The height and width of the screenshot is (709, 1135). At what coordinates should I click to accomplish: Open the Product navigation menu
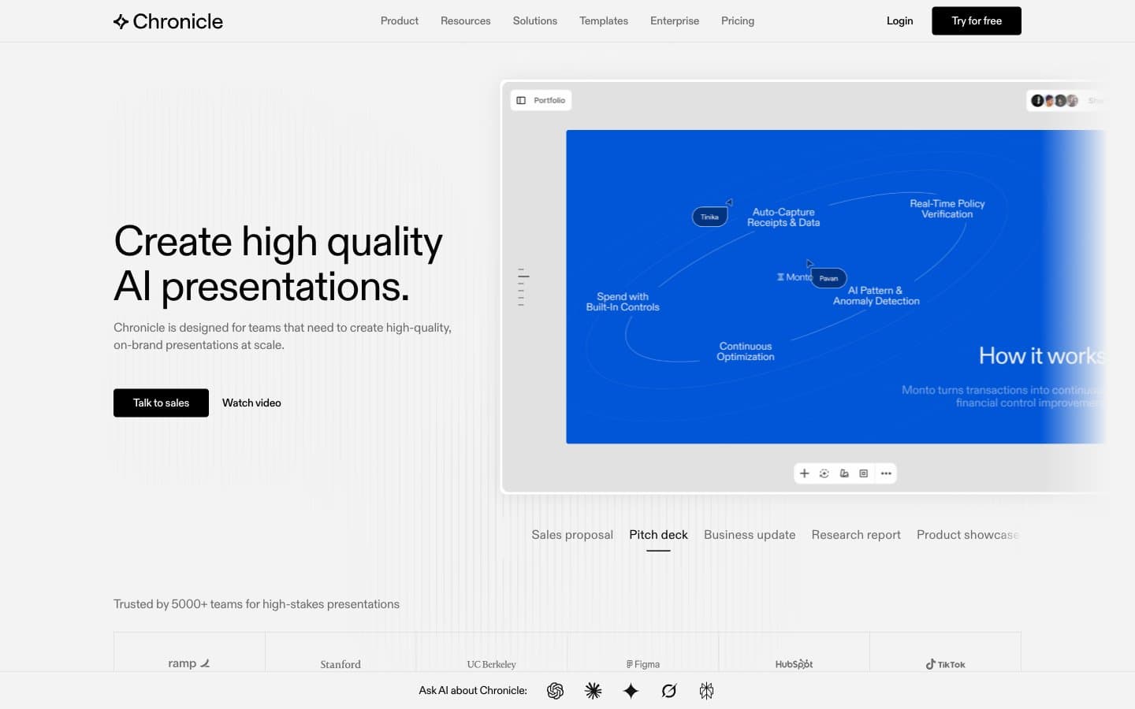pyautogui.click(x=400, y=20)
